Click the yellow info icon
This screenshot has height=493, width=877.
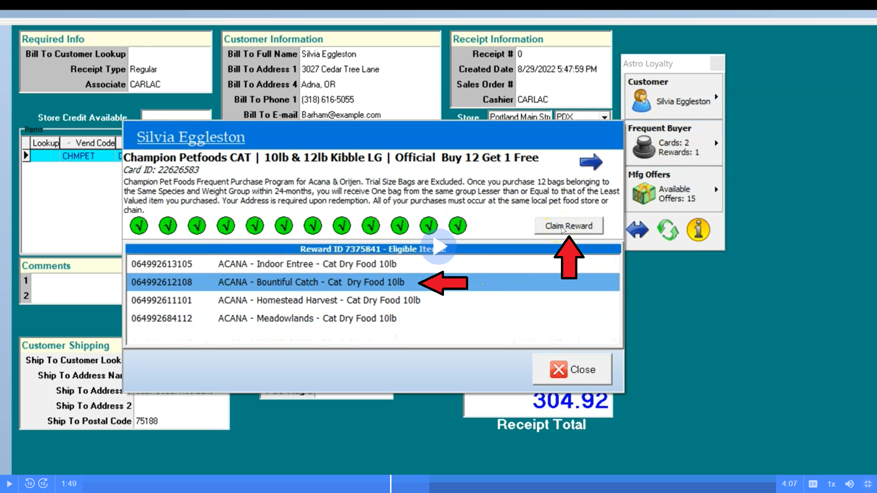[x=698, y=229]
